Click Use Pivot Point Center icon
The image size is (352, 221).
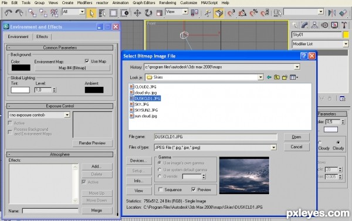pyautogui.click(x=194, y=13)
